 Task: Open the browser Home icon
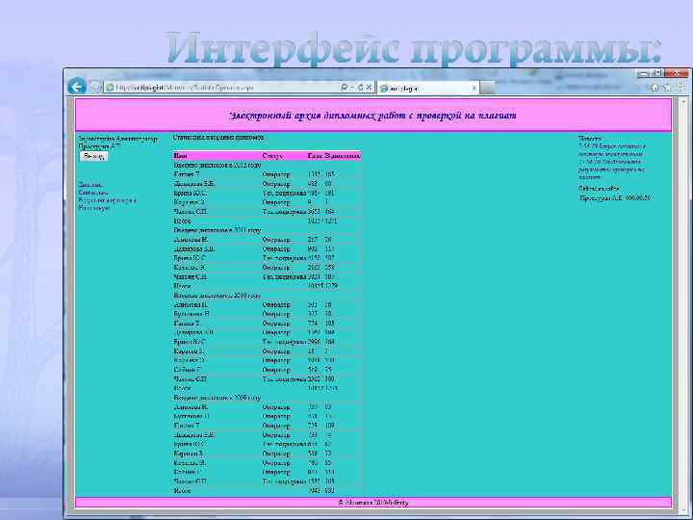[655, 88]
